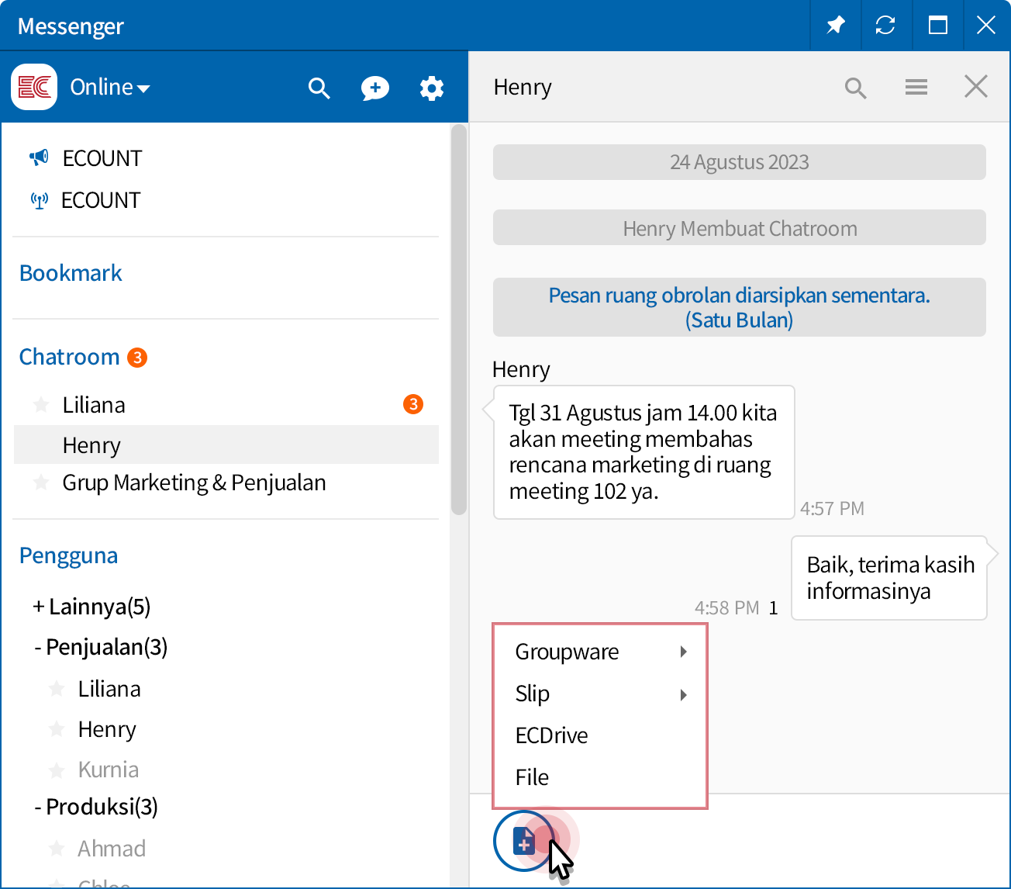The image size is (1011, 889).
Task: Open the Online status dropdown
Action: [110, 88]
